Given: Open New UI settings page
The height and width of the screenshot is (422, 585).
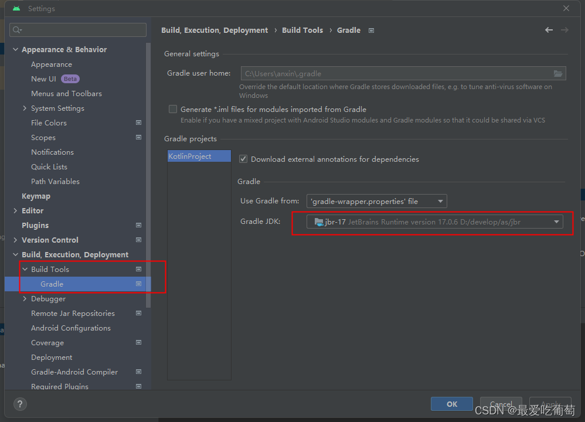Looking at the screenshot, I should point(43,79).
